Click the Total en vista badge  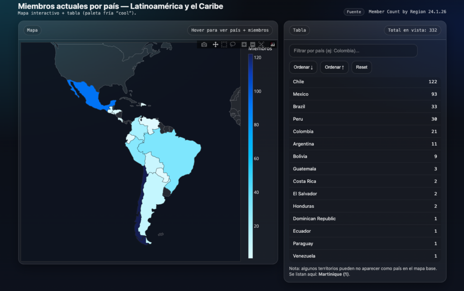point(412,30)
